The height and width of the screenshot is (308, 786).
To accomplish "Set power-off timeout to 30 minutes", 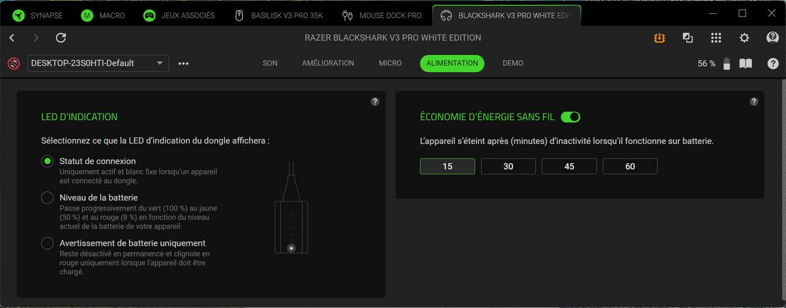I will coord(508,166).
